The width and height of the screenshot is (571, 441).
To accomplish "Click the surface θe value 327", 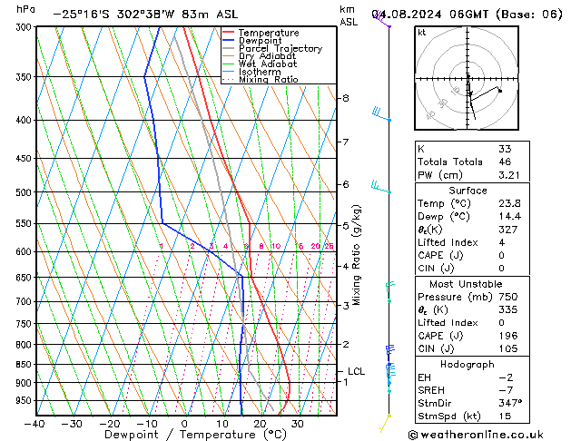I will (508, 230).
